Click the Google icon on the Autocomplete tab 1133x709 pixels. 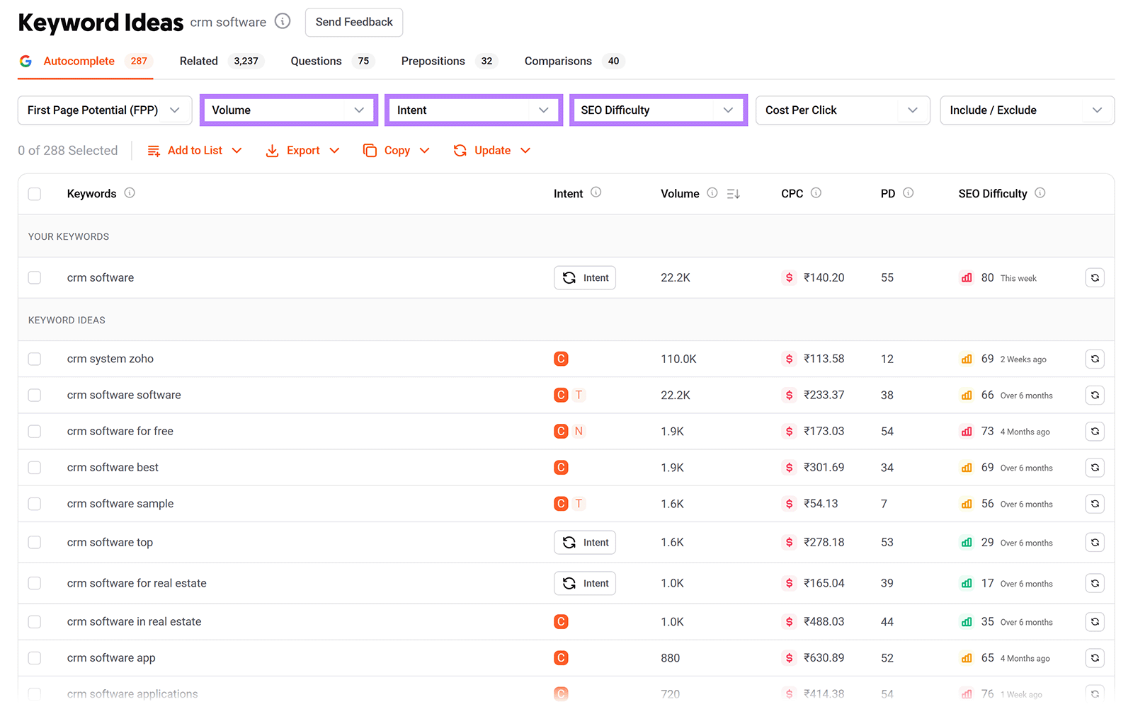[x=25, y=61]
